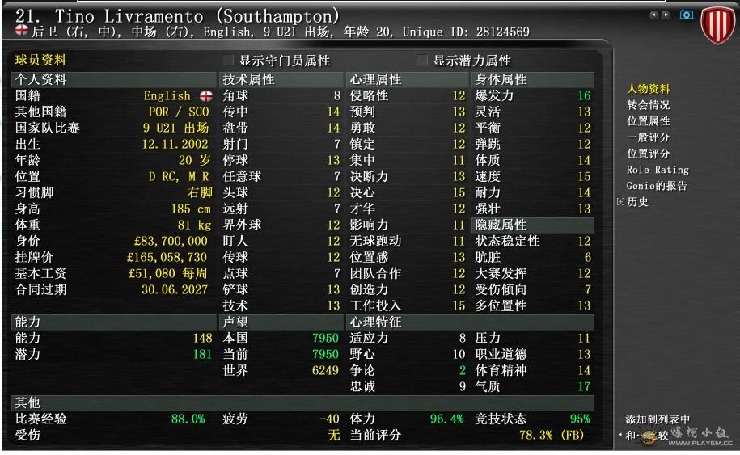Click the Unique ID 28124569 text
Viewport: 740px width, 455px height.
(466, 32)
